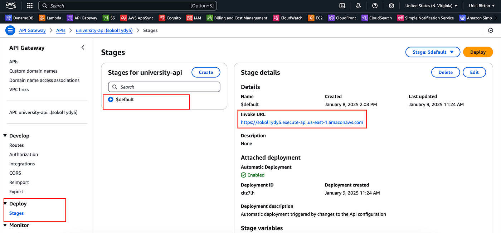Screen dimensions: 501x233
Task: Open the Lambda service shortcut
Action: pyautogui.click(x=50, y=18)
